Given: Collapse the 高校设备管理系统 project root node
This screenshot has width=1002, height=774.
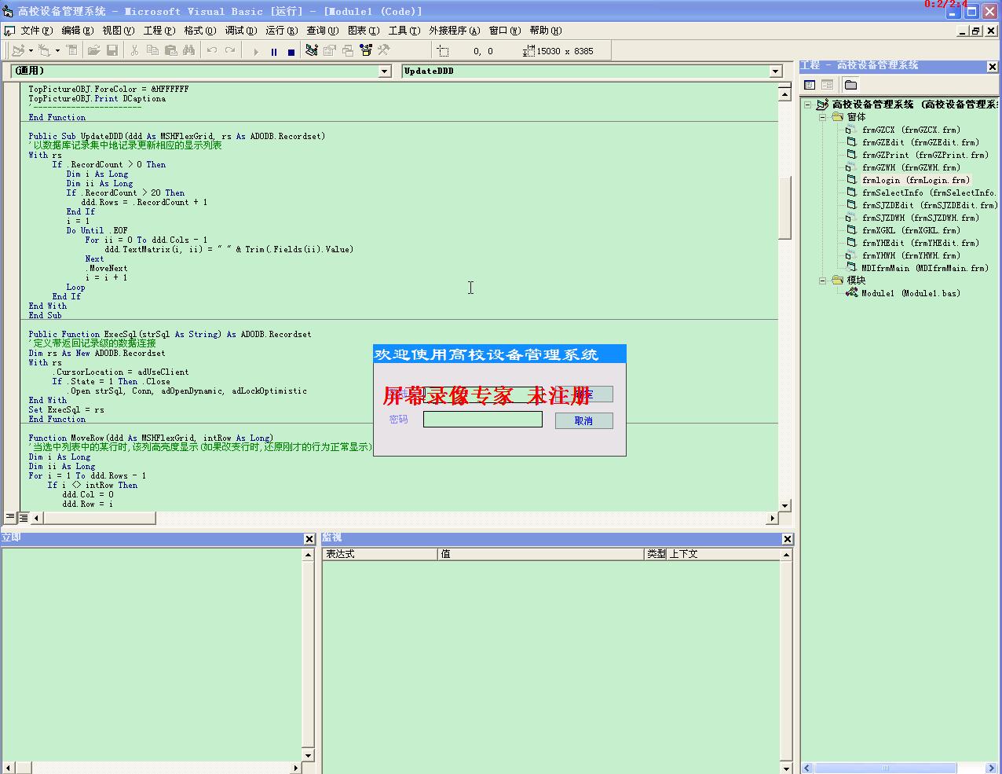Looking at the screenshot, I should (807, 105).
